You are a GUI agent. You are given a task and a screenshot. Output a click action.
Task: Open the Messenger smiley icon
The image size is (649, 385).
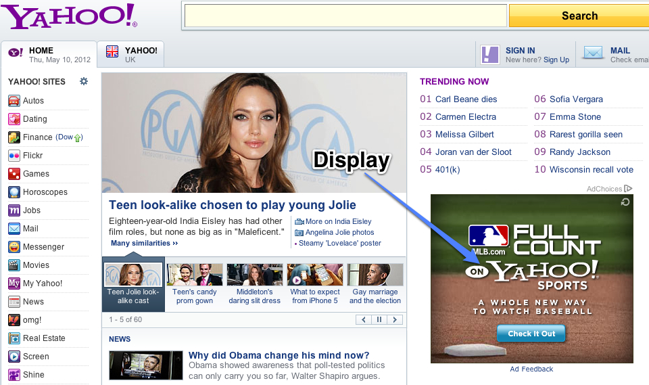pos(14,246)
